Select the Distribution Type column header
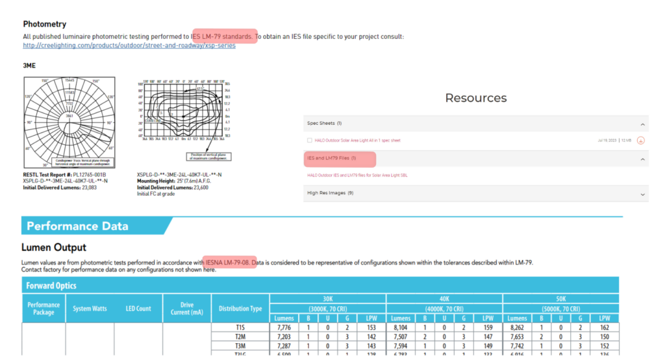The width and height of the screenshot is (665, 360). click(x=240, y=309)
